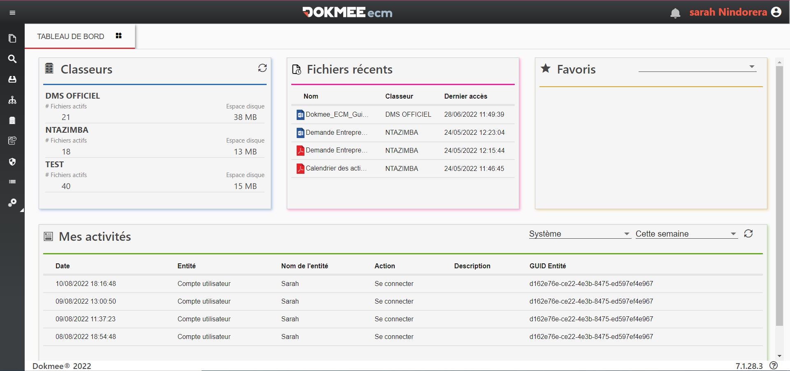The height and width of the screenshot is (371, 790).
Task: Click the shield security icon in sidebar
Action: pyautogui.click(x=12, y=161)
